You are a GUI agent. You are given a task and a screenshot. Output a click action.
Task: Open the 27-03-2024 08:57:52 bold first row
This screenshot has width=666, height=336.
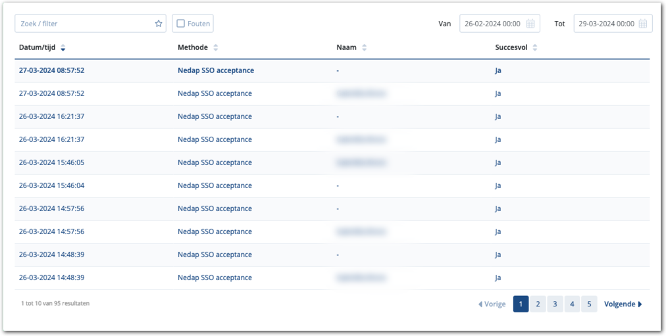click(51, 70)
